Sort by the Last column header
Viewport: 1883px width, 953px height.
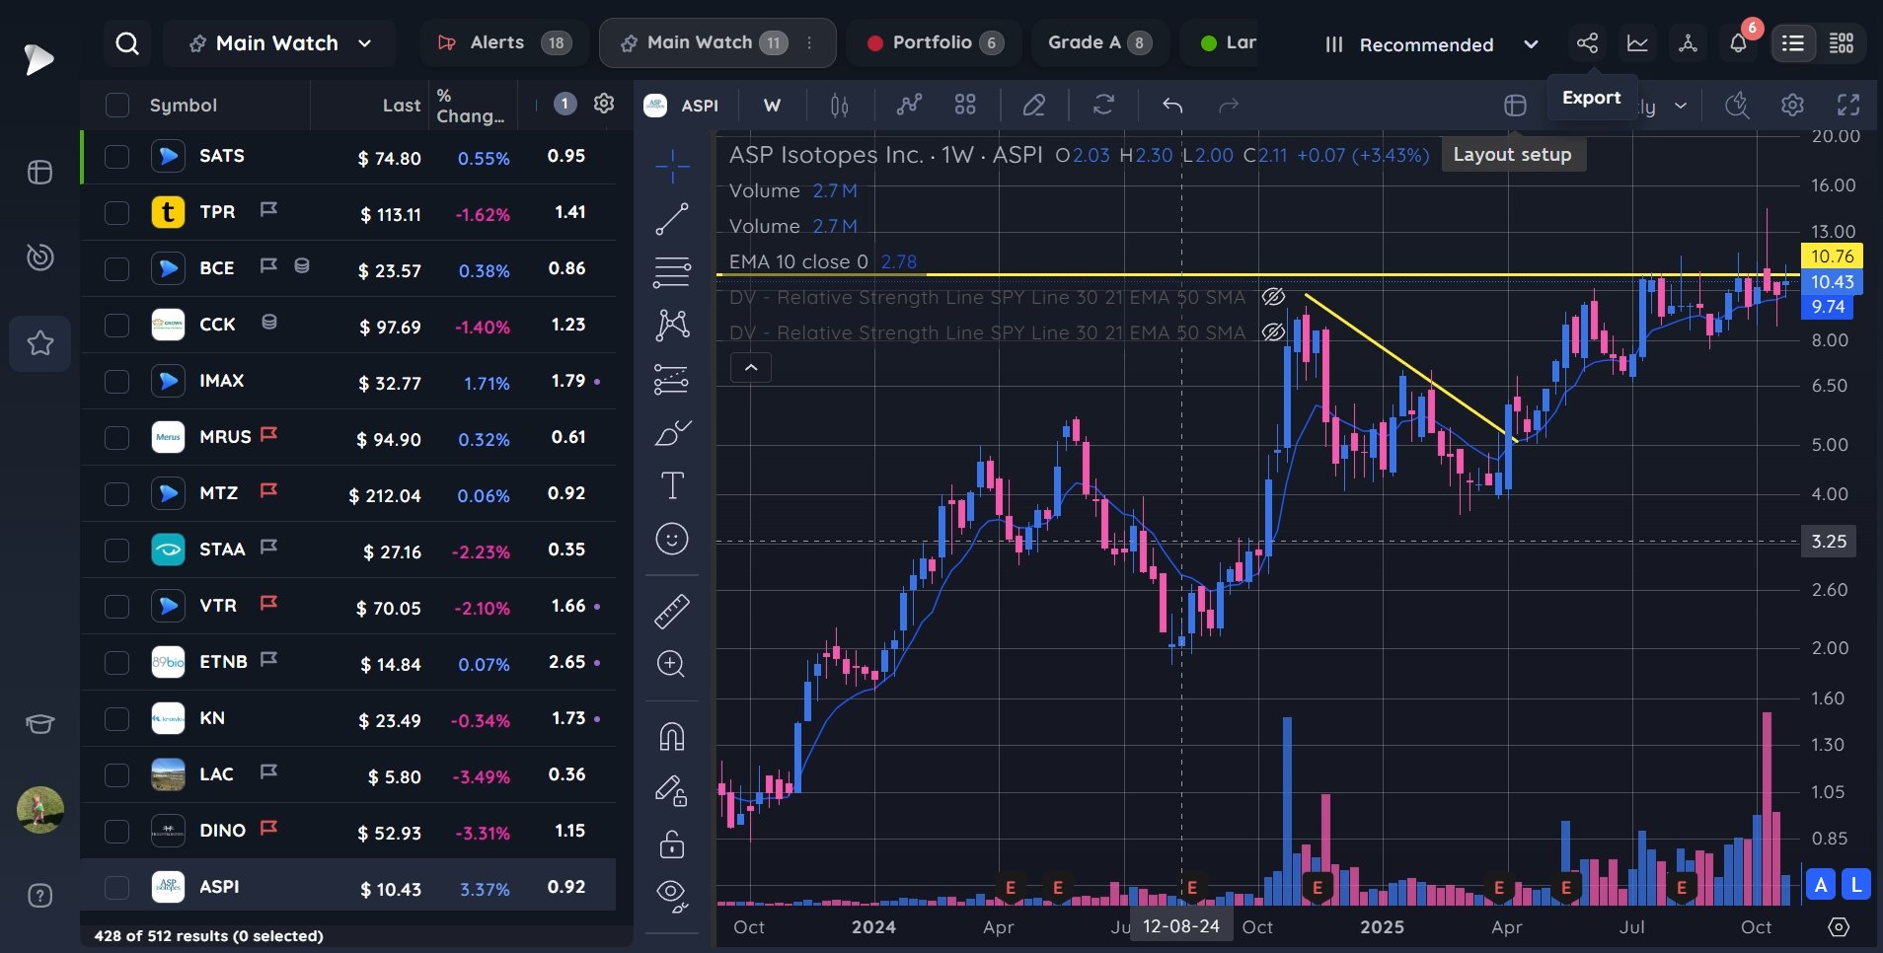click(x=402, y=106)
